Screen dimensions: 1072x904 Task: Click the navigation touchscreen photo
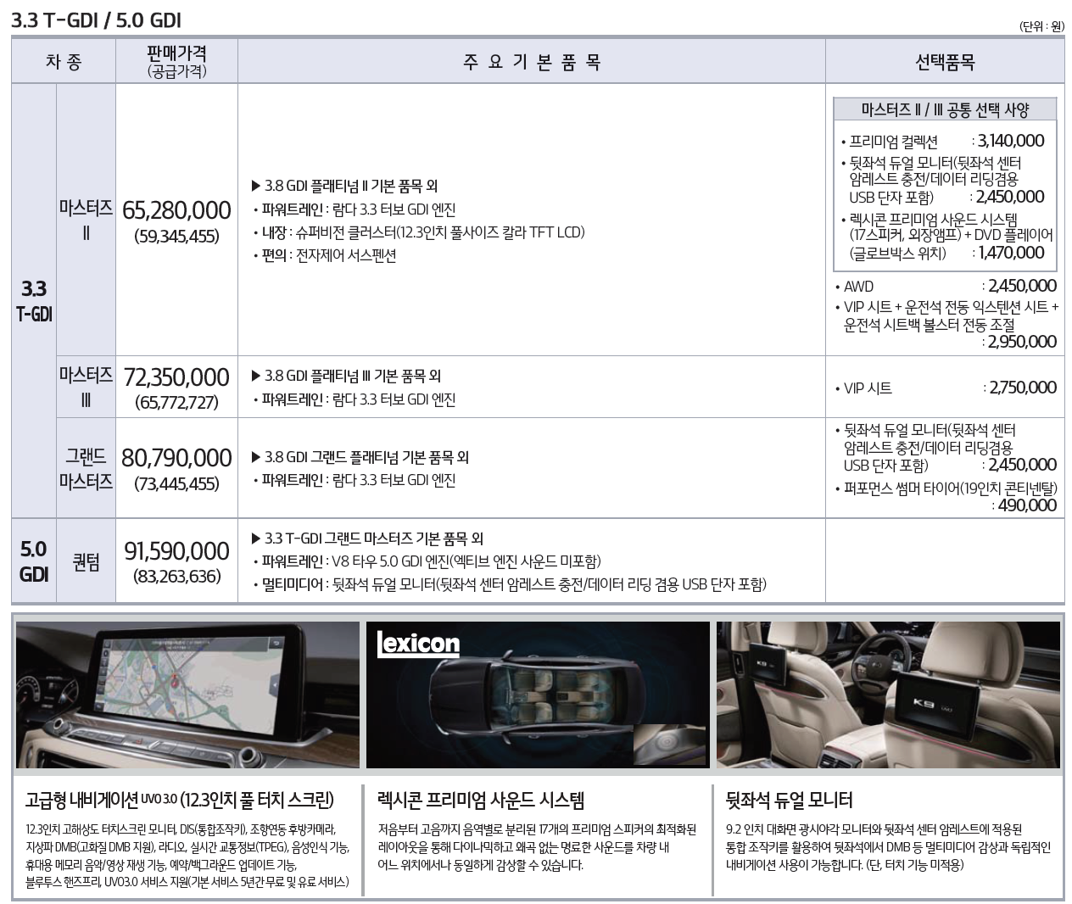[x=188, y=695]
